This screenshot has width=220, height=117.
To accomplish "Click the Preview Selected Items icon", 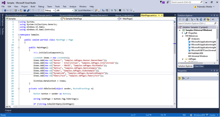I will [213, 20].
